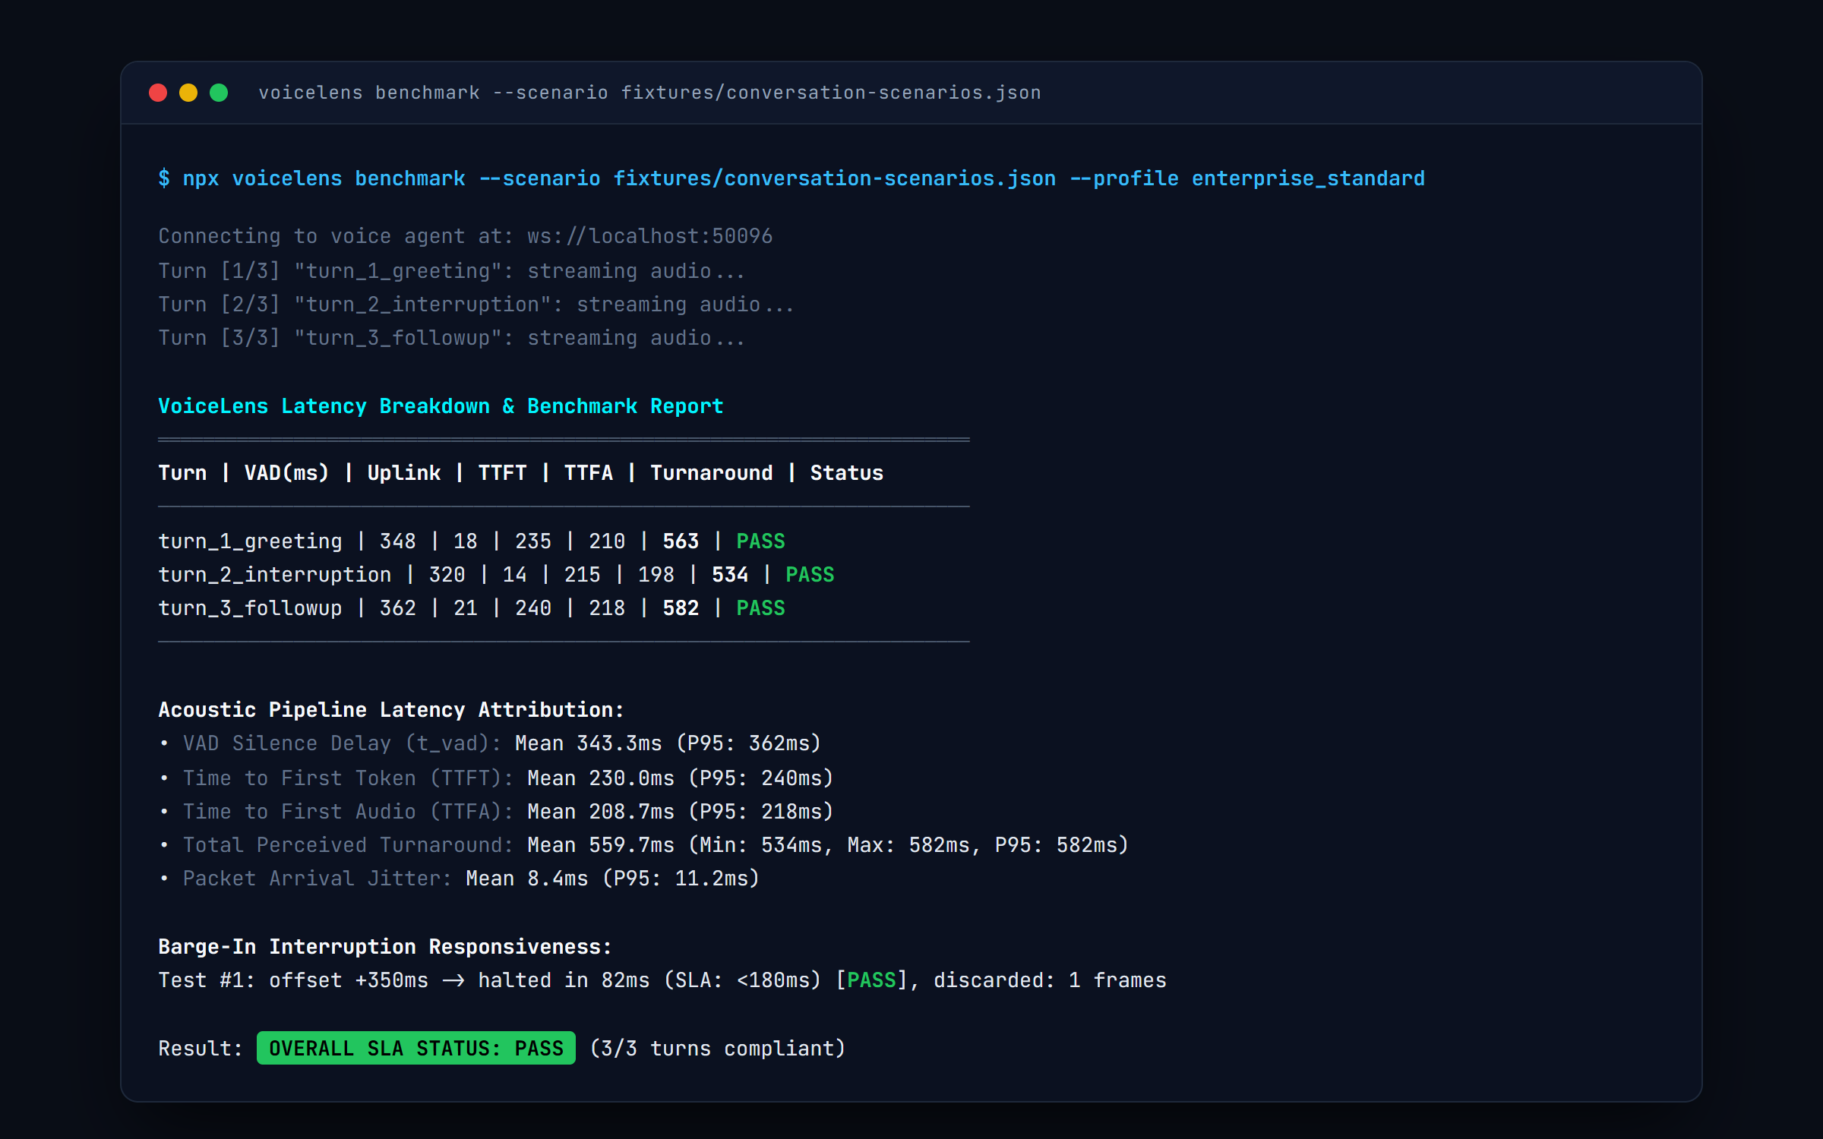1823x1139 pixels.
Task: Click the green maximize window dot
Action: pyautogui.click(x=219, y=93)
